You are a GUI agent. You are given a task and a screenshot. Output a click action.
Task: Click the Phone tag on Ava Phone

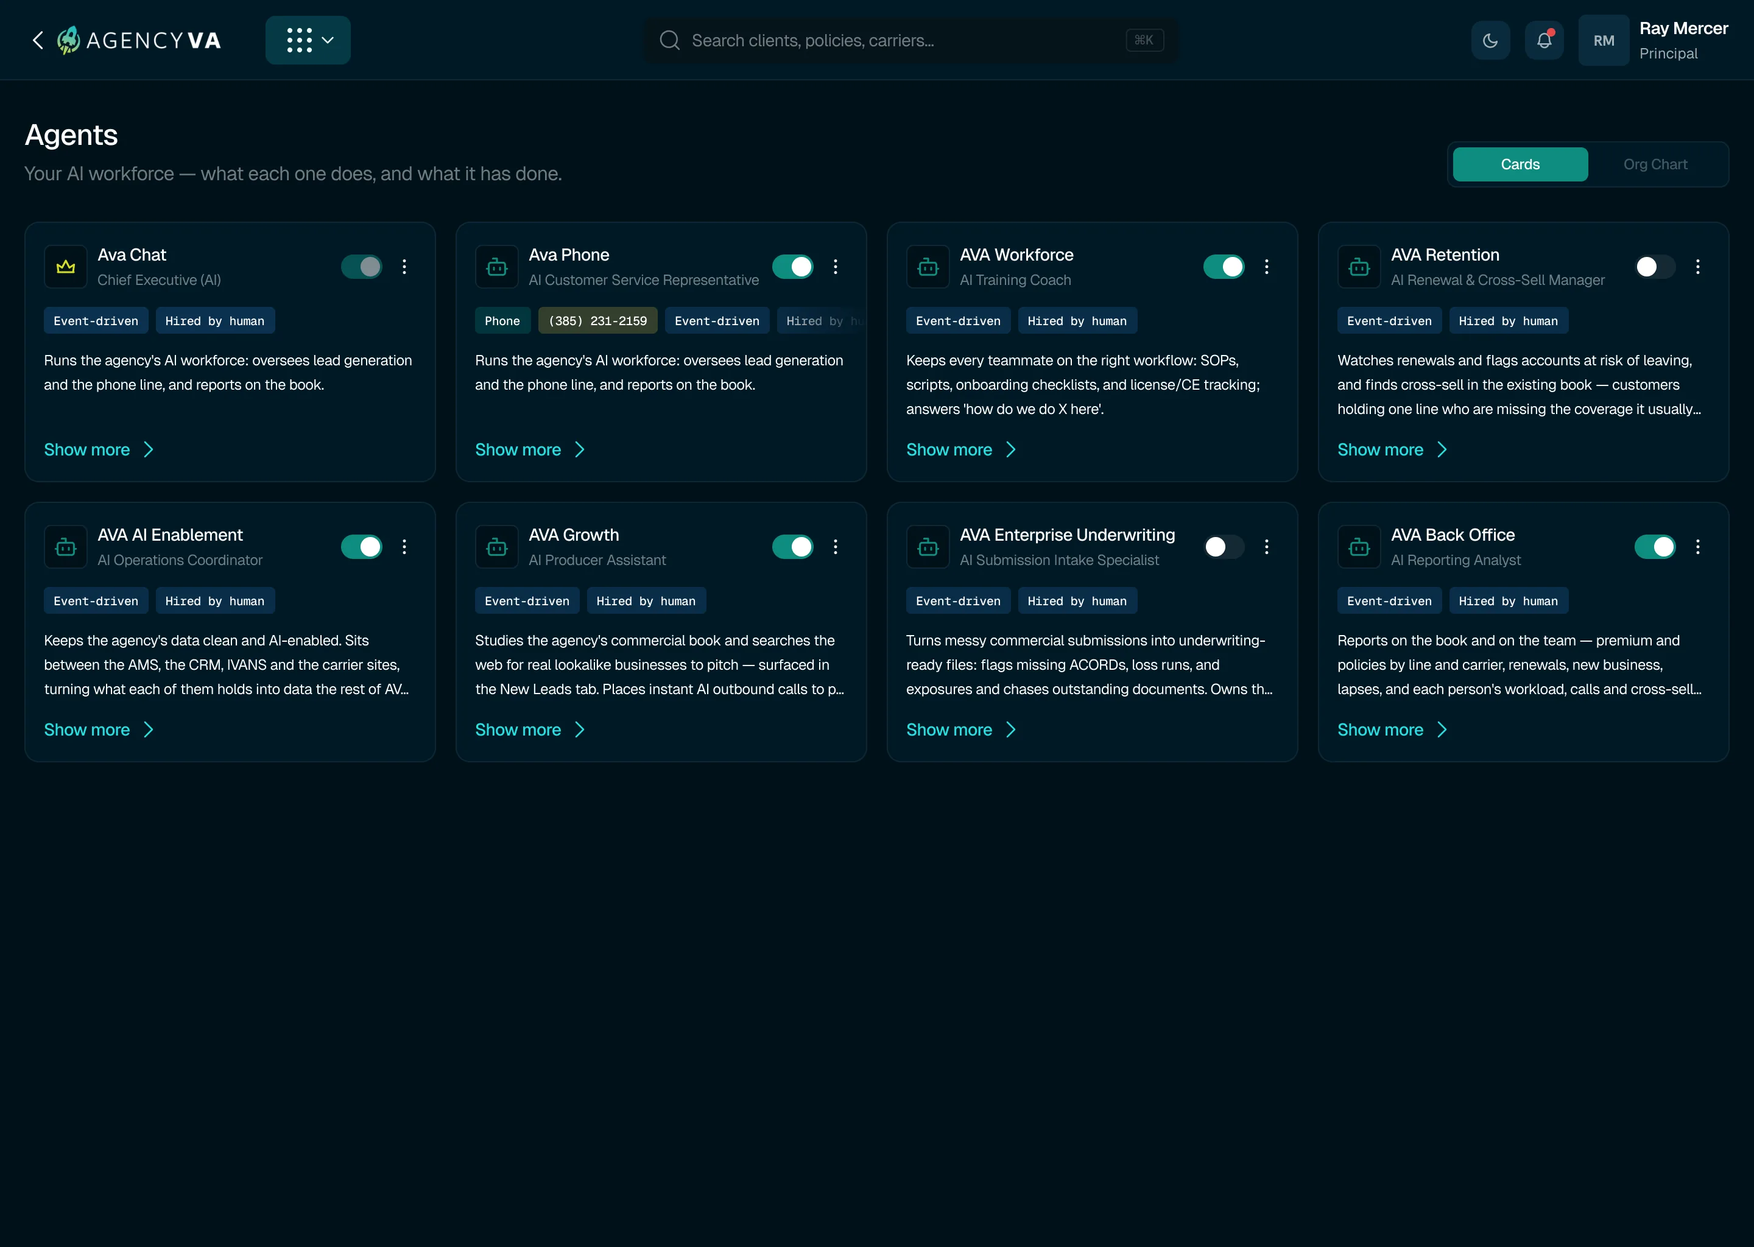[x=502, y=321]
